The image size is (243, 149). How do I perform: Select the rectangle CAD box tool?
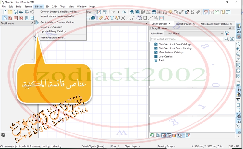pyautogui.click(x=145, y=18)
